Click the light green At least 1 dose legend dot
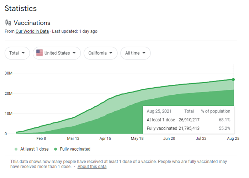This screenshot has width=249, height=178. tap(16, 149)
